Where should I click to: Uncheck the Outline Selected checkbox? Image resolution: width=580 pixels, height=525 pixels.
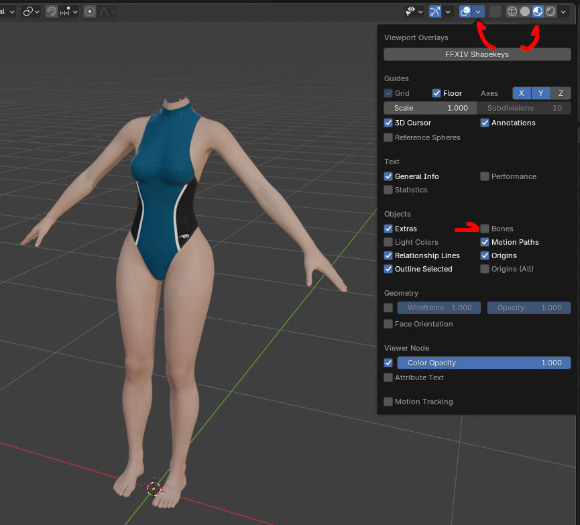(x=388, y=269)
